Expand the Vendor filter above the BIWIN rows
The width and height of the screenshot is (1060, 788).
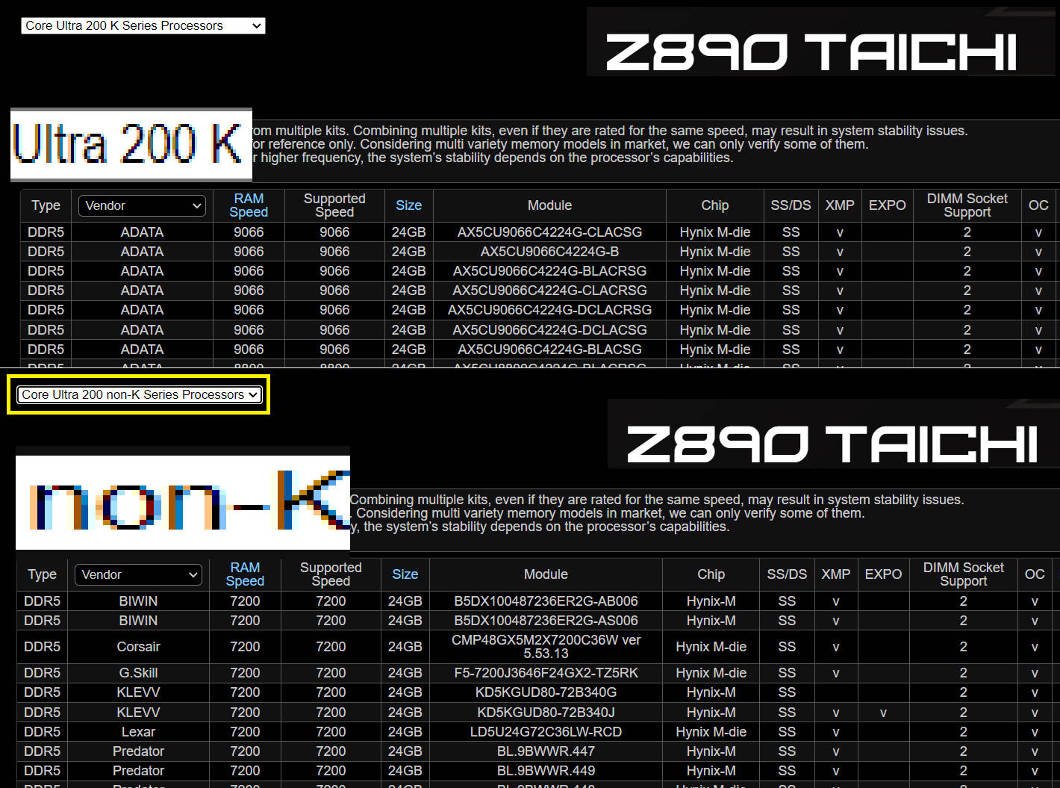click(x=138, y=574)
